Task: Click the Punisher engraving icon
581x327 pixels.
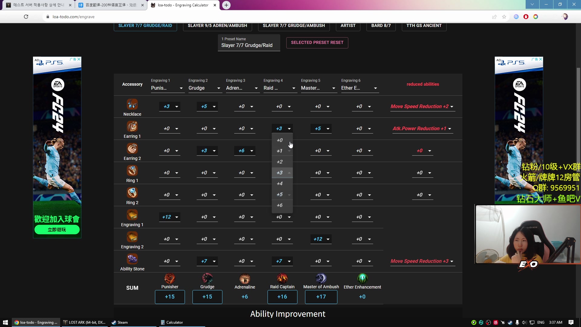Action: 170,278
